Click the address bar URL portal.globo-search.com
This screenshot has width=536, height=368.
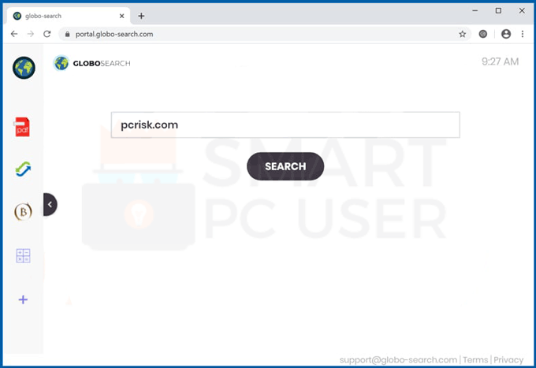tap(114, 34)
